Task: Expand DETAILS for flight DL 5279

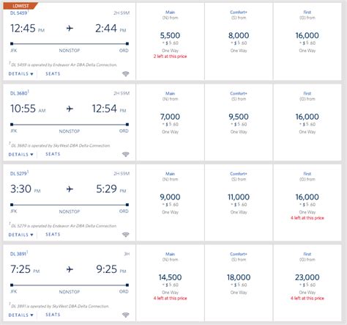Action: tap(20, 235)
